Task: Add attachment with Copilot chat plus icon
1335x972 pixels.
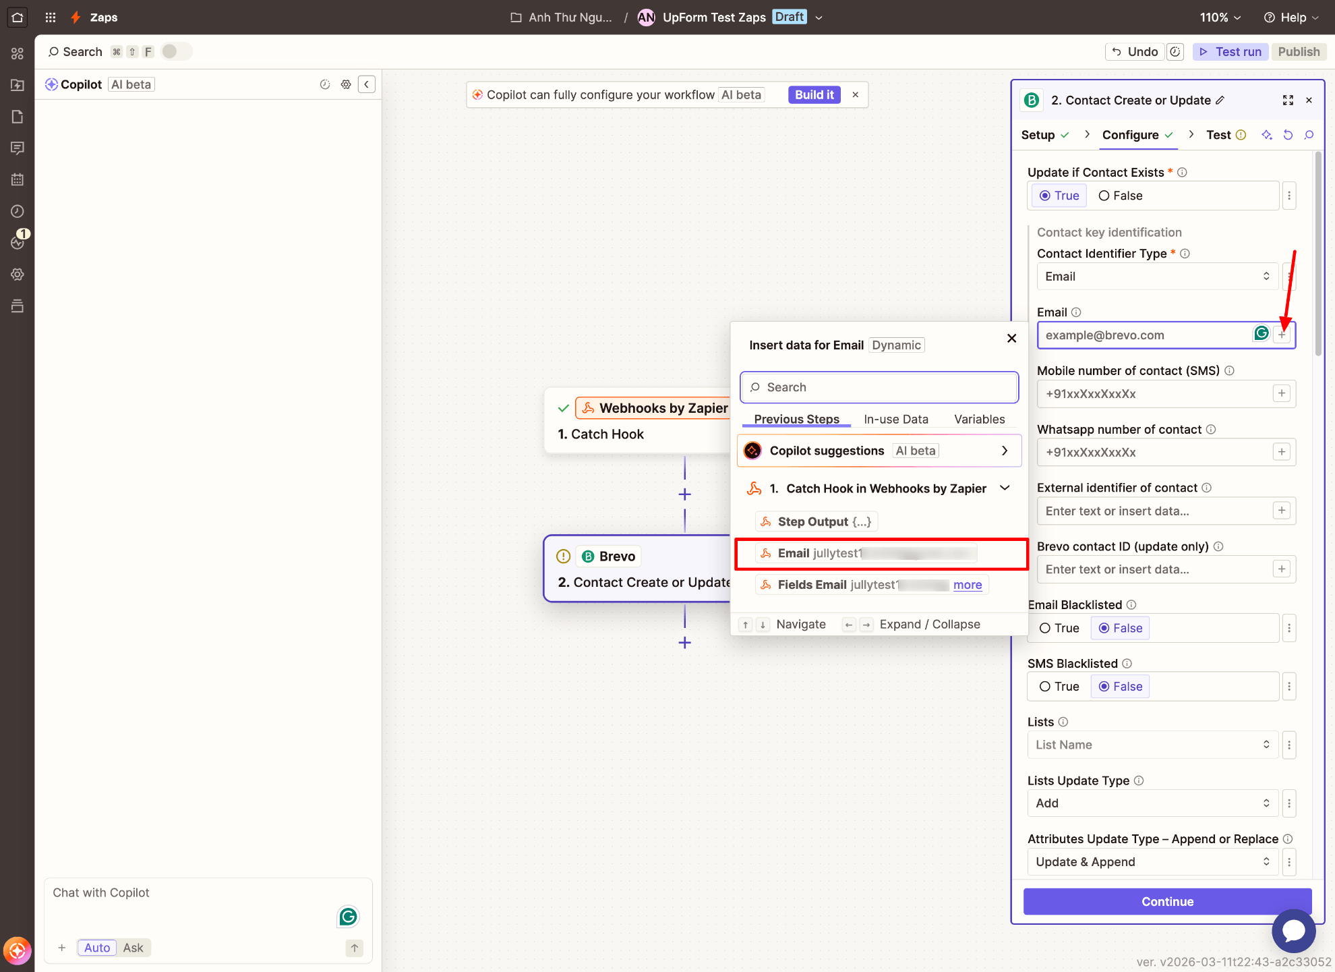Action: [x=61, y=948]
